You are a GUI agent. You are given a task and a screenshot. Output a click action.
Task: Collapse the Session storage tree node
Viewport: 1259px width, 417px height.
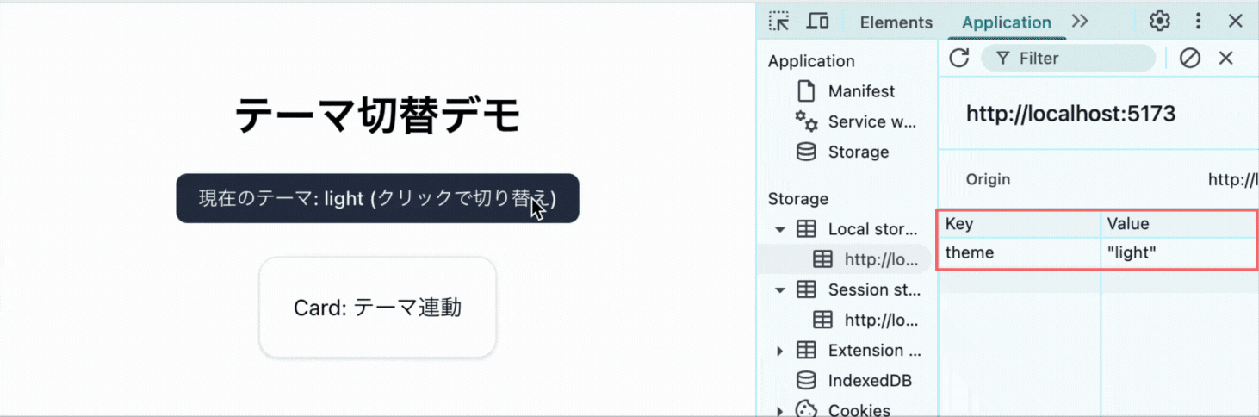click(780, 289)
